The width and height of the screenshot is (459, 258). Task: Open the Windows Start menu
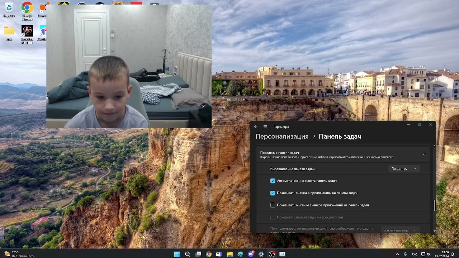[177, 254]
